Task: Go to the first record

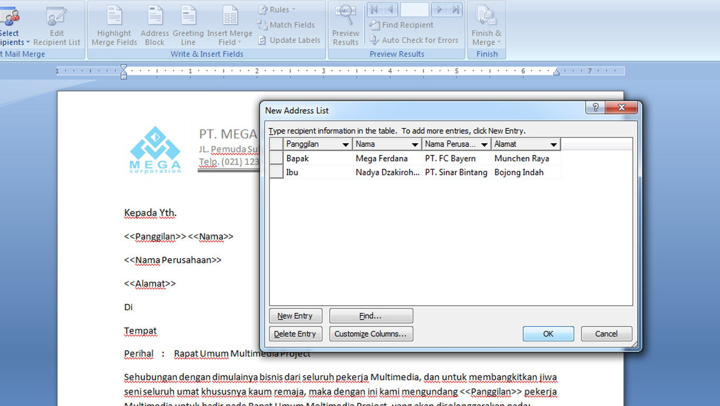Action: [374, 9]
